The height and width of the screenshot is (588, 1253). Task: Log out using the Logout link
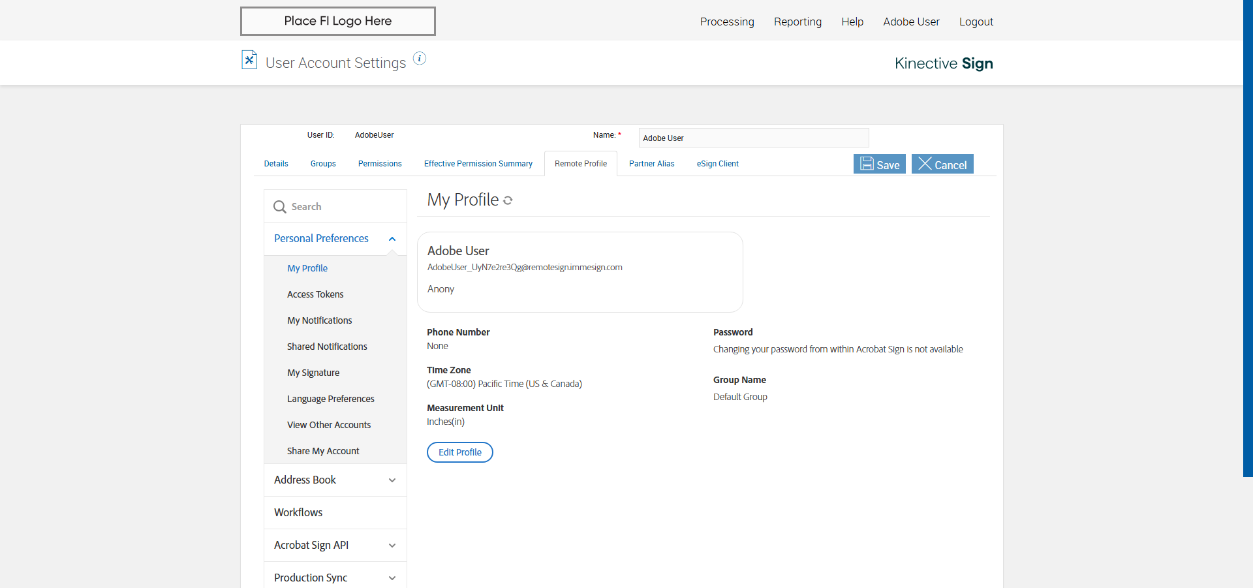(x=976, y=22)
